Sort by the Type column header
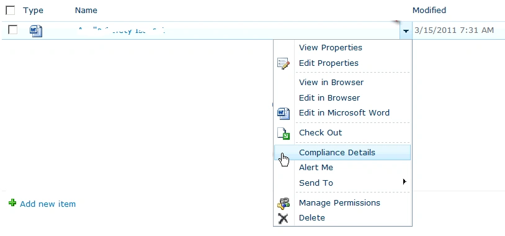Screen dimensions: 505x236 coord(33,11)
